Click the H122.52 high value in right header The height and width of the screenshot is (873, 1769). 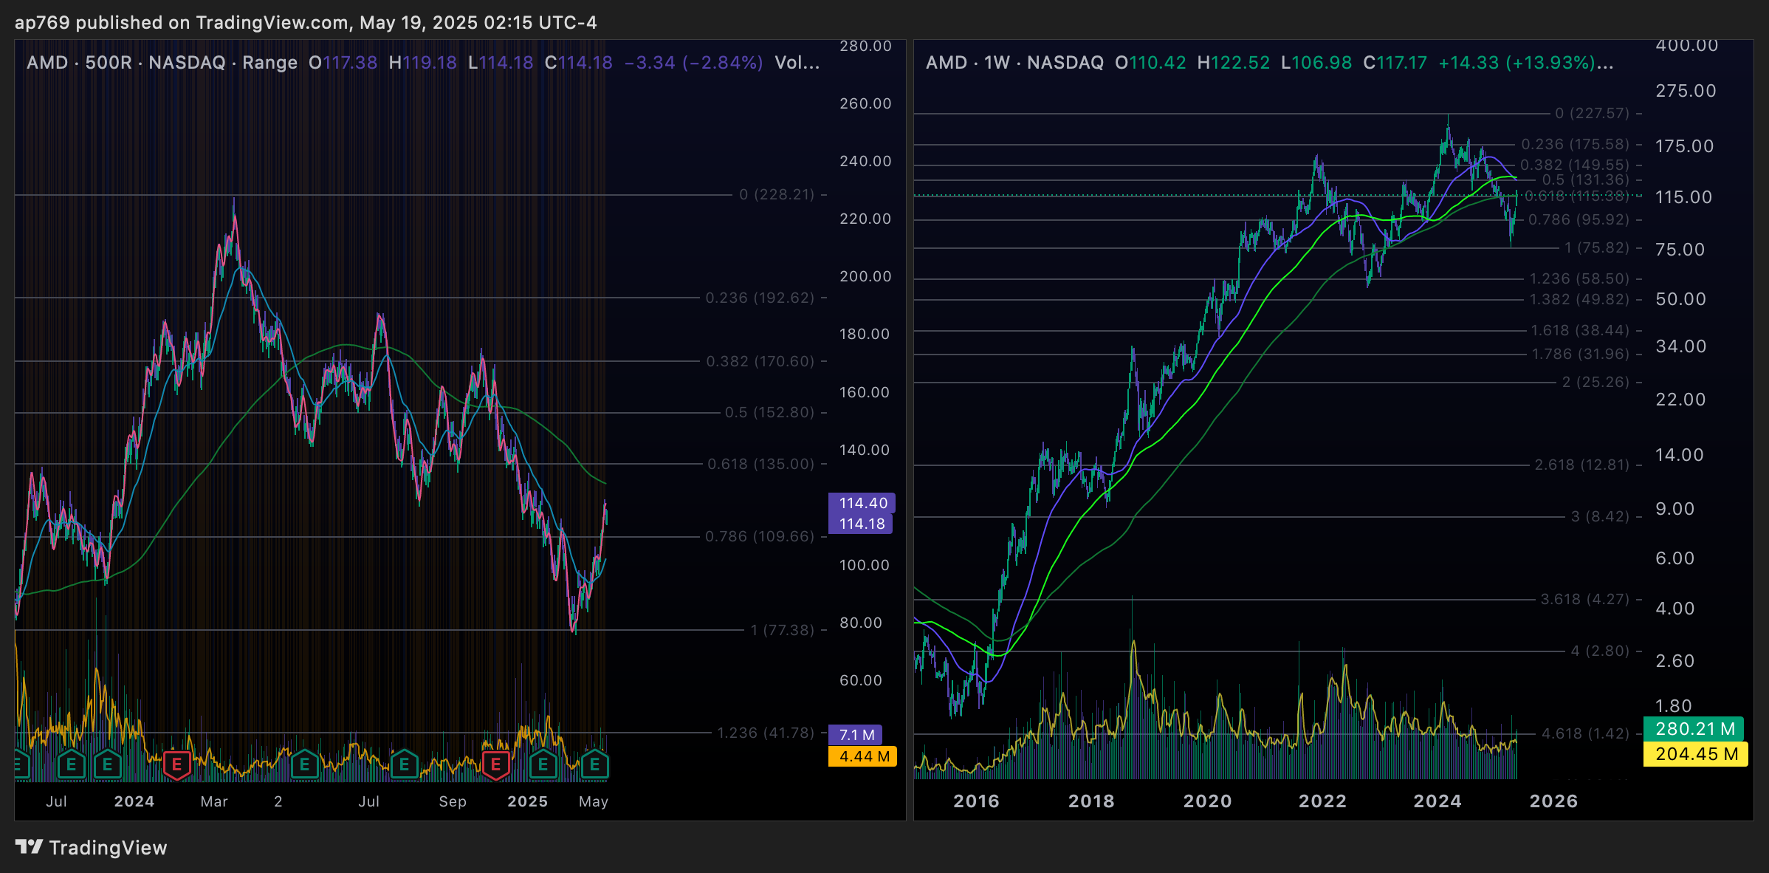[x=1234, y=63]
